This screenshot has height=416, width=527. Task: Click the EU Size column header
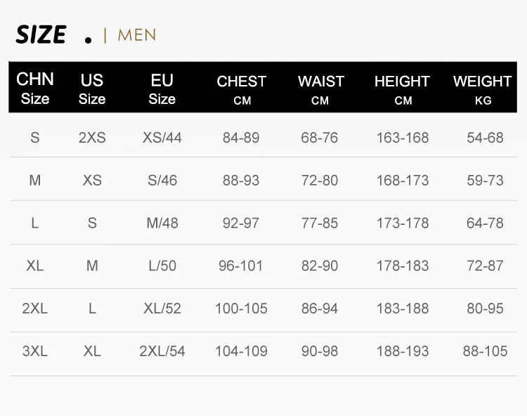(x=162, y=89)
